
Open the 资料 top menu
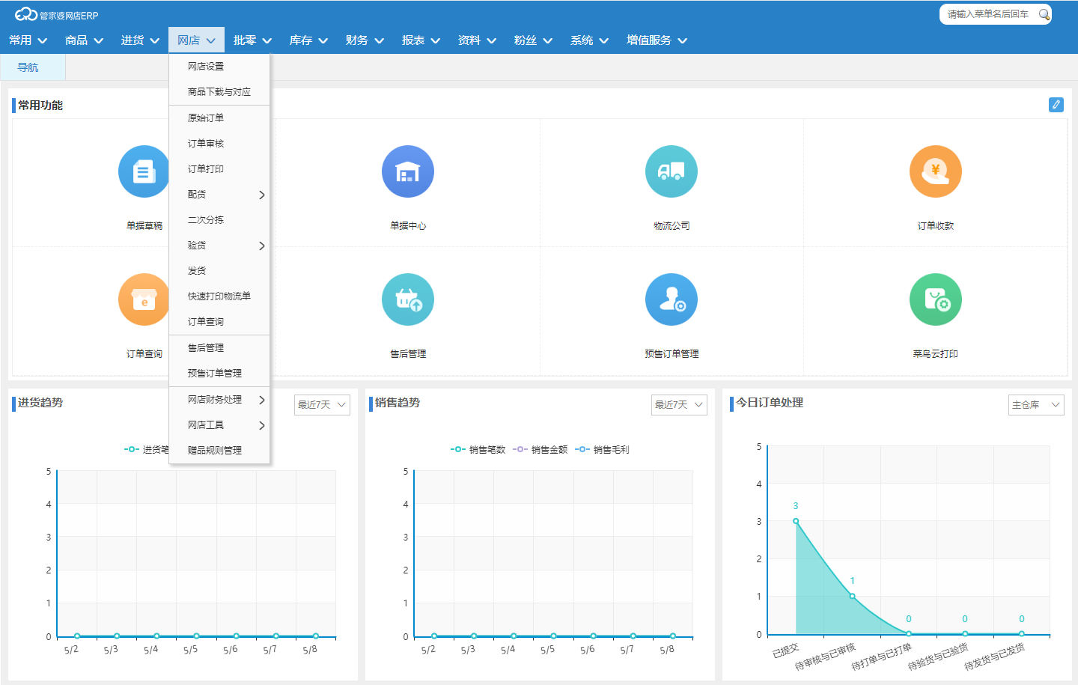(478, 40)
